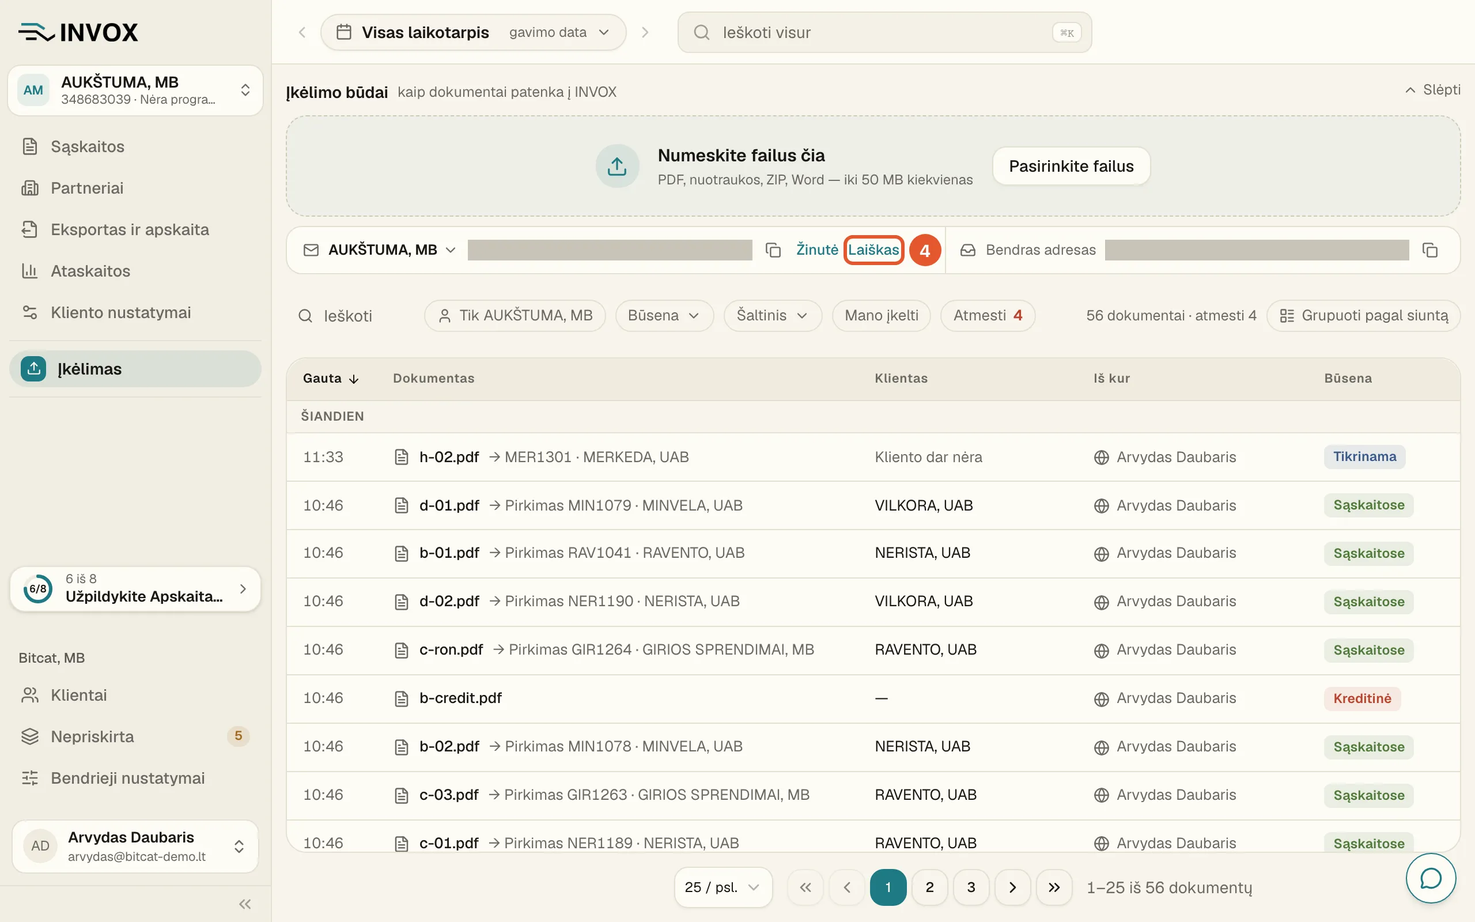The width and height of the screenshot is (1475, 922).
Task: Go to next time period arrow
Action: point(645,32)
